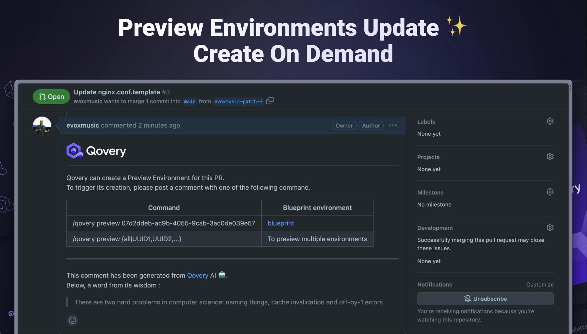Viewport: 587px width, 334px height.
Task: Click the Author badge on the comment
Action: pos(370,125)
